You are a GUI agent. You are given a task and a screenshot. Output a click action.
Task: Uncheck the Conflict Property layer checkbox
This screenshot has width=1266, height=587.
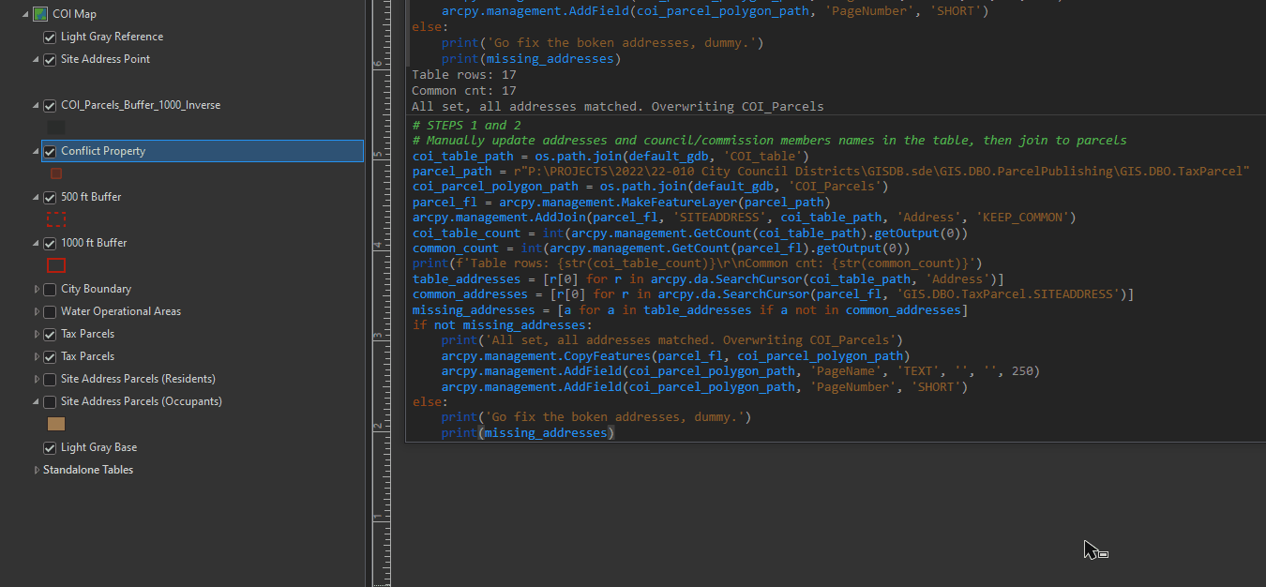50,152
